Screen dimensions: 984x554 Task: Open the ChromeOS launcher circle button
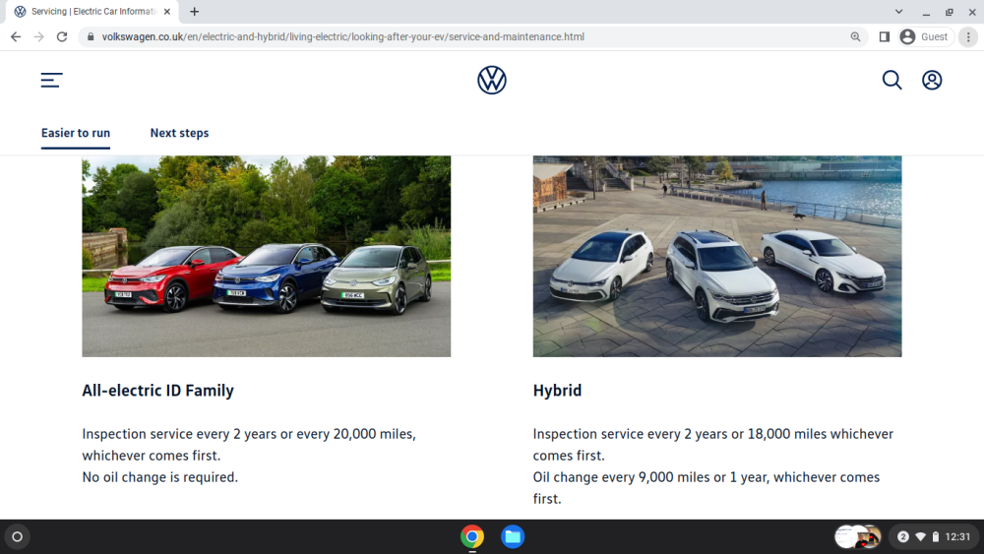tap(17, 536)
